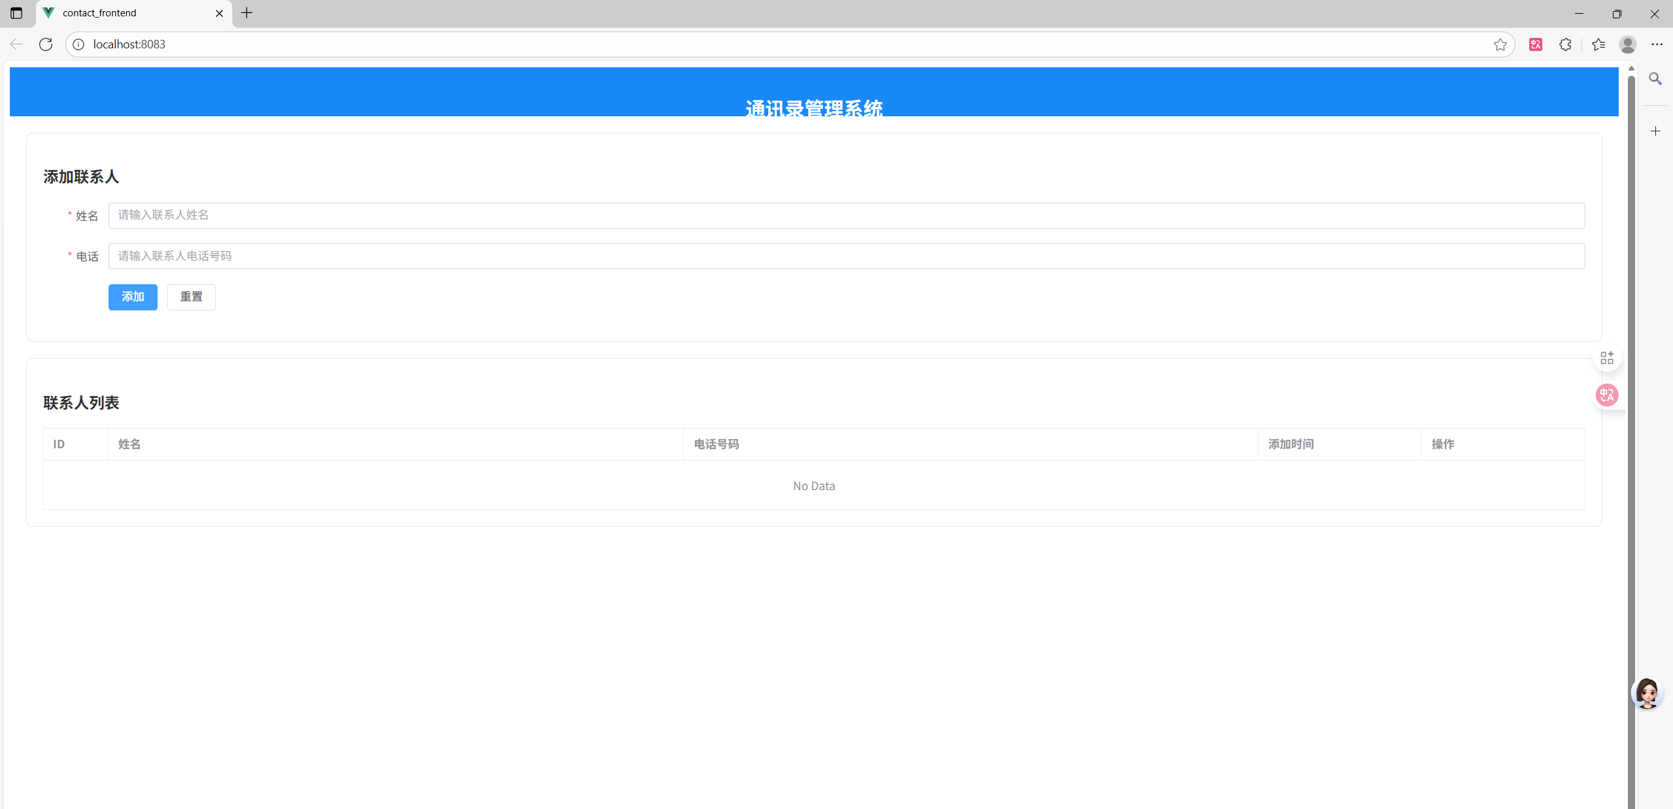Add page to favorites with star icon
This screenshot has width=1673, height=809.
click(x=1500, y=44)
